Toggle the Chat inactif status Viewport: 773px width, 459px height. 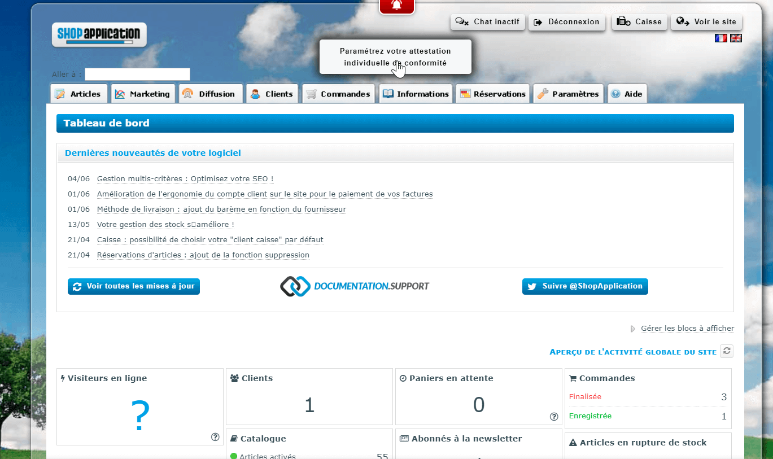tap(488, 22)
